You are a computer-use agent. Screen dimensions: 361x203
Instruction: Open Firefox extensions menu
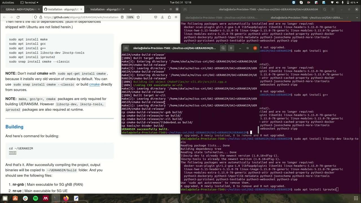(x=169, y=17)
